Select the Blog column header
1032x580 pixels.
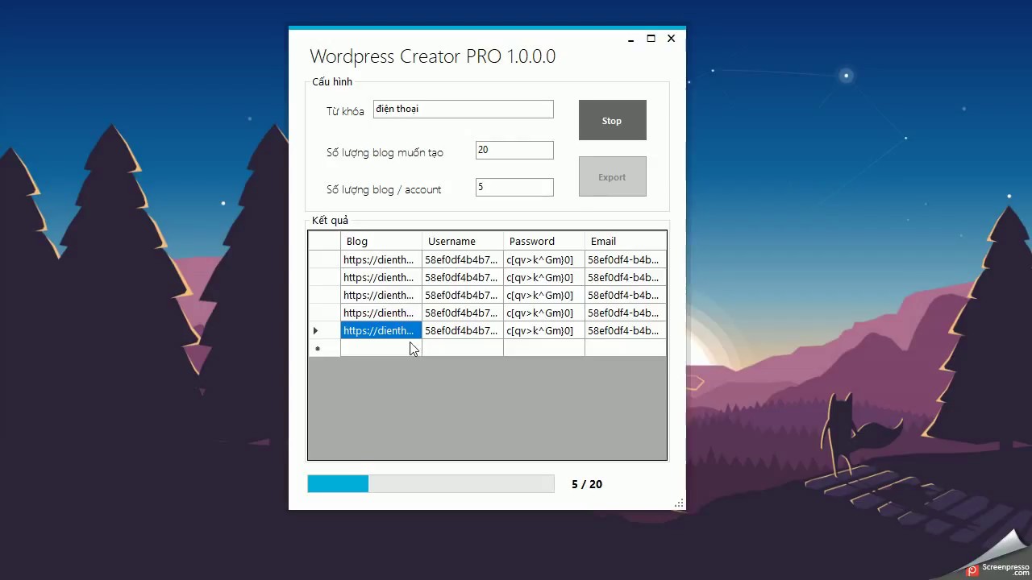[x=381, y=241]
